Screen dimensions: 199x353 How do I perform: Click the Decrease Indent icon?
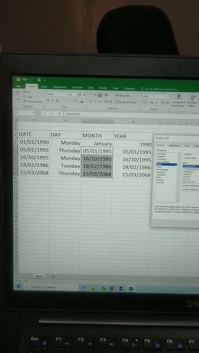tap(106, 102)
